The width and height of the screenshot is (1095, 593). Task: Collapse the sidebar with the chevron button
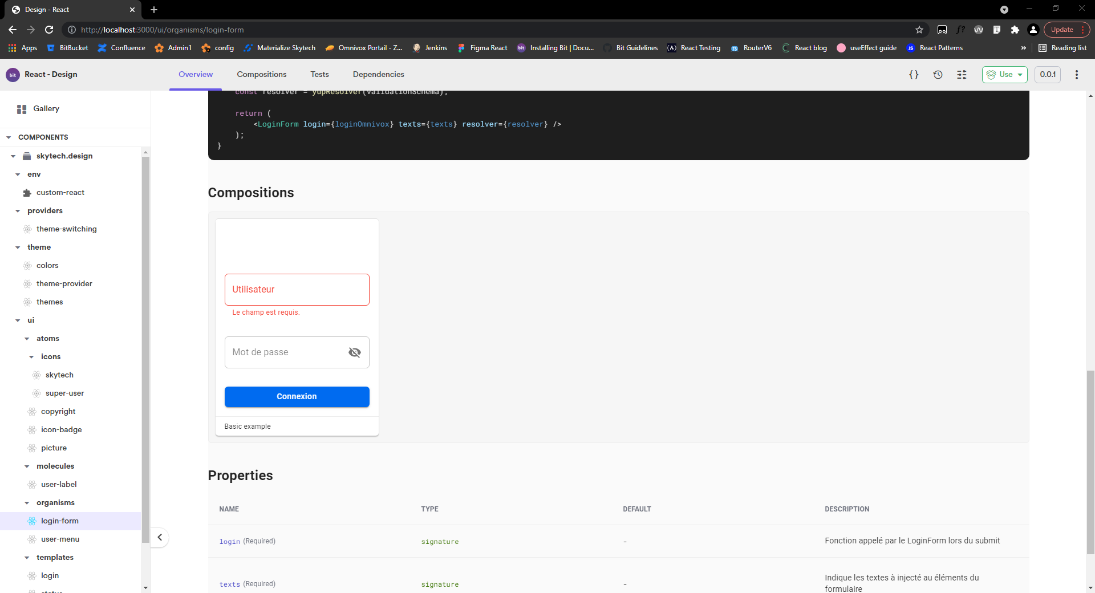click(x=160, y=537)
